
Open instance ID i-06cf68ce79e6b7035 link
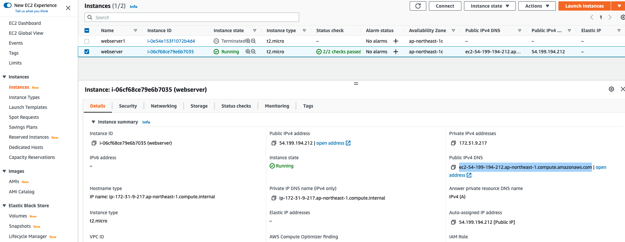[171, 52]
